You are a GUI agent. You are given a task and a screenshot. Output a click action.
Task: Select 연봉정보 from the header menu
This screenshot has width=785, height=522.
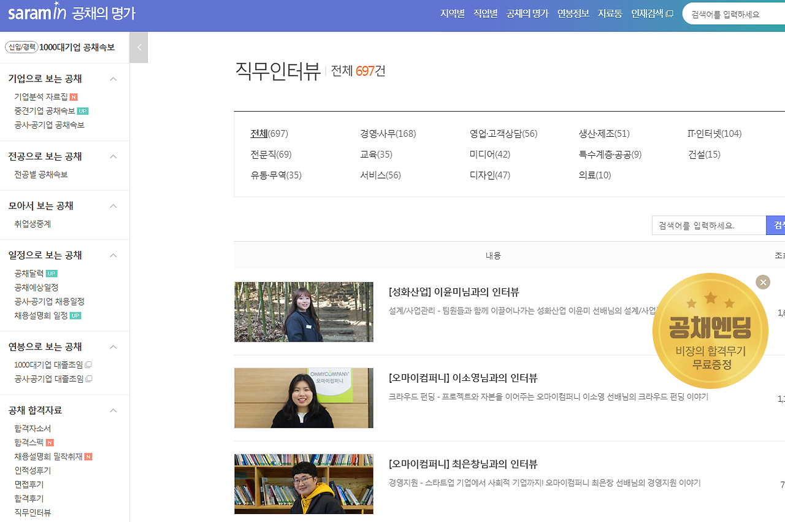click(573, 13)
